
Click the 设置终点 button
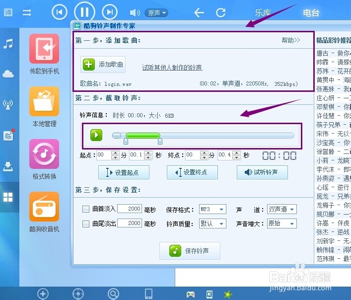pyautogui.click(x=192, y=172)
